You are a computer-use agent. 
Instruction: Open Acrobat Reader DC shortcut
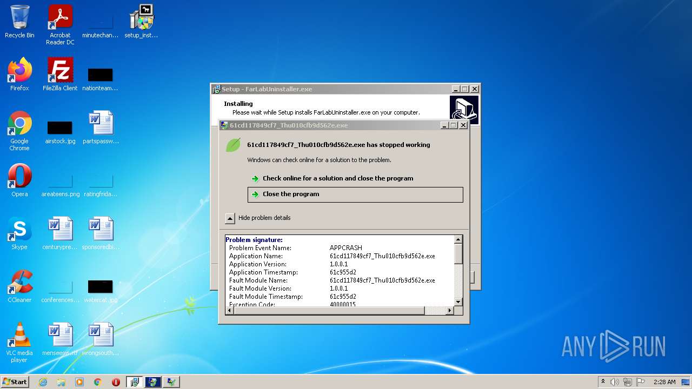[x=60, y=25]
